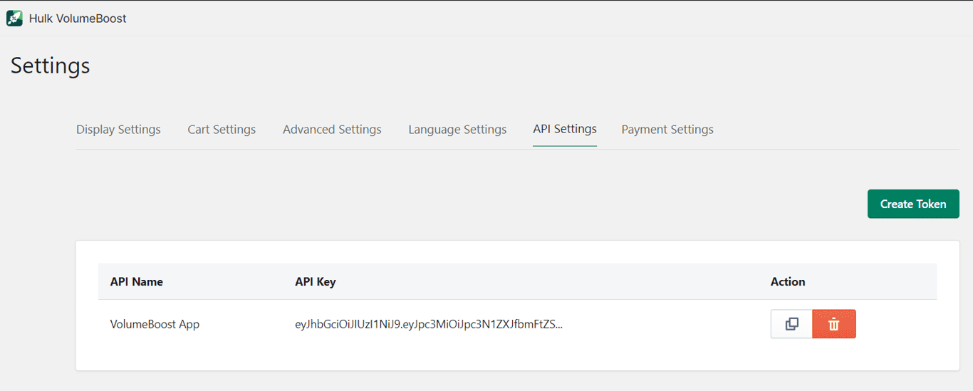Click the Action column header
This screenshot has width=973, height=391.
point(788,282)
